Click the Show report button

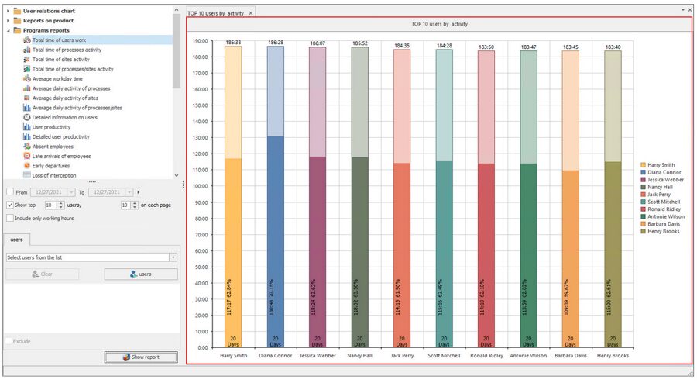[142, 357]
